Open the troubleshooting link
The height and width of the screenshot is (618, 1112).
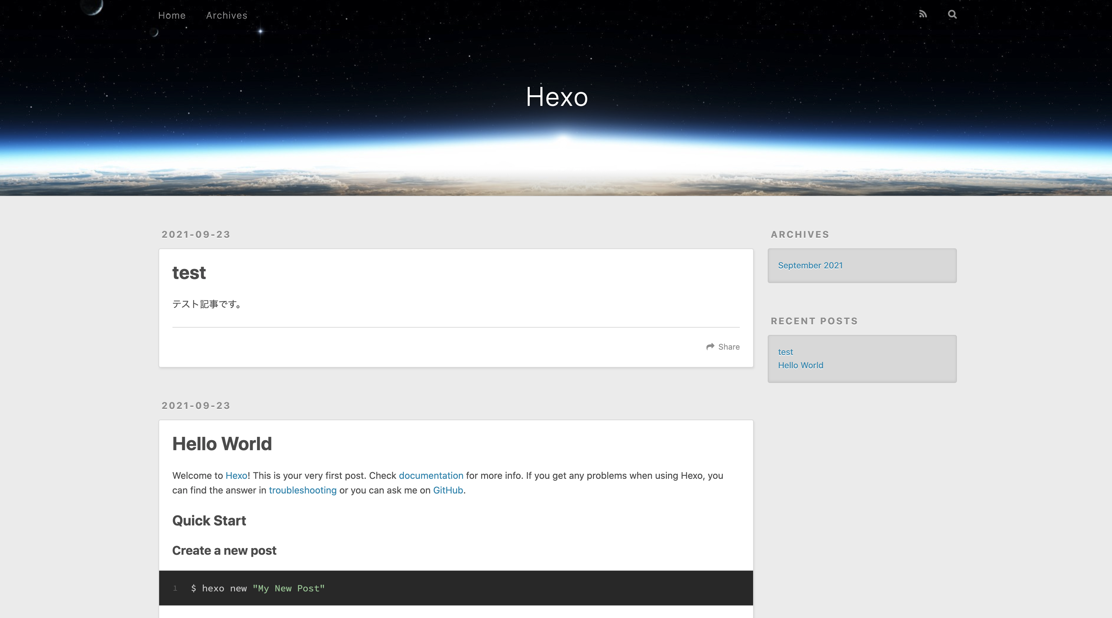(x=302, y=490)
